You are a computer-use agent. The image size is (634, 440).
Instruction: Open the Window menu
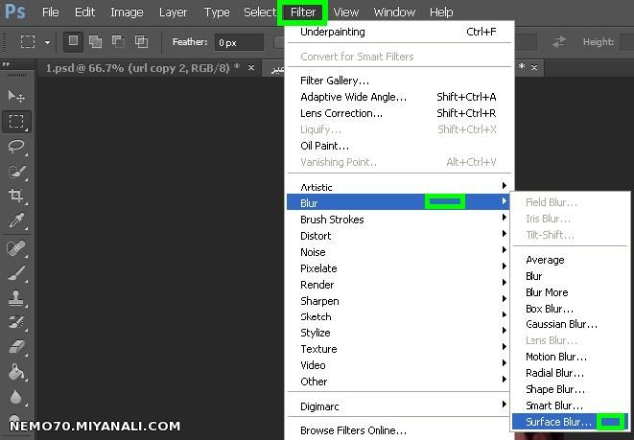point(394,12)
